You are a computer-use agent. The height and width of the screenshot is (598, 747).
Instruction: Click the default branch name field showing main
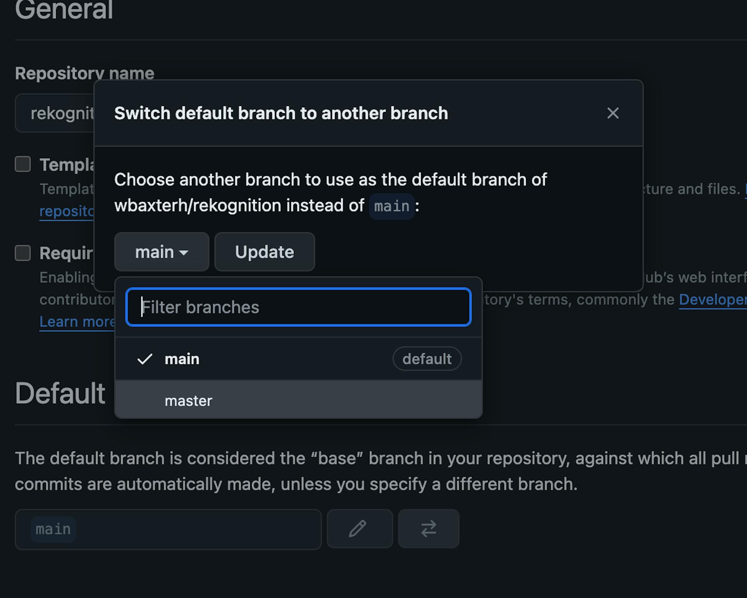pos(168,529)
